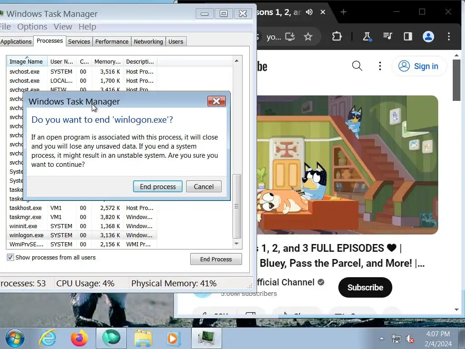
Task: Open the browser three-dot menu
Action: click(449, 36)
